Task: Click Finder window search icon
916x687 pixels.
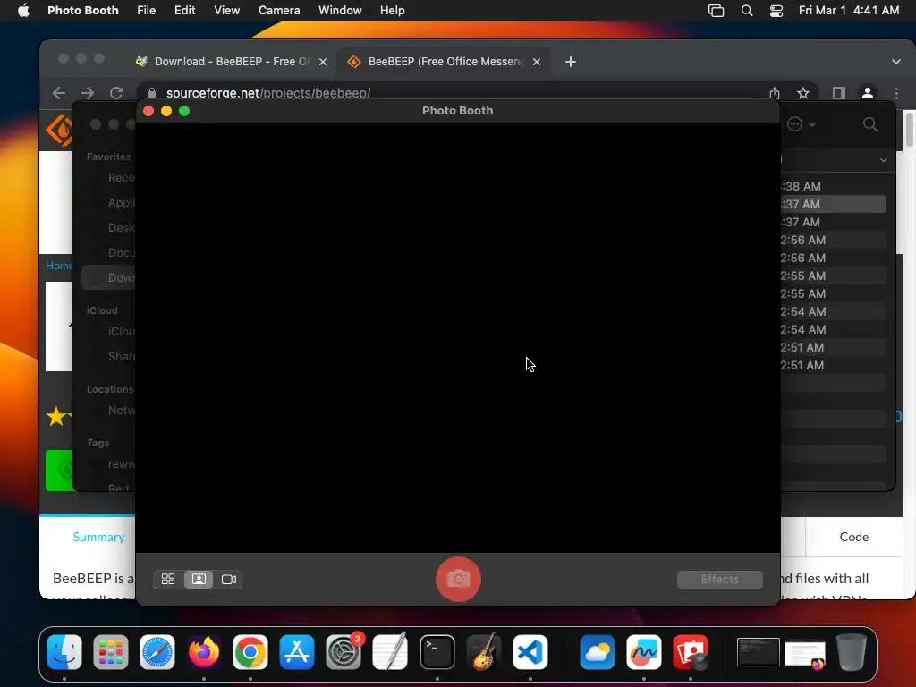Action: point(869,123)
